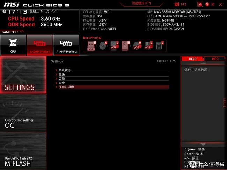Disable A-XMP Profile 1

pyautogui.click(x=40, y=45)
